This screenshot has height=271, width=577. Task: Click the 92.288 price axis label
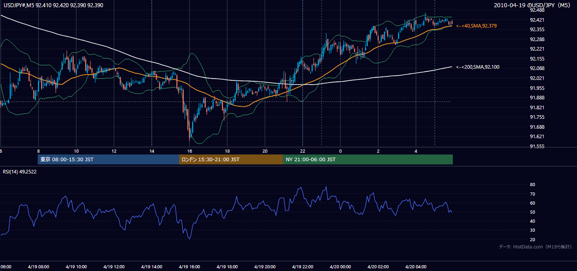(537, 39)
